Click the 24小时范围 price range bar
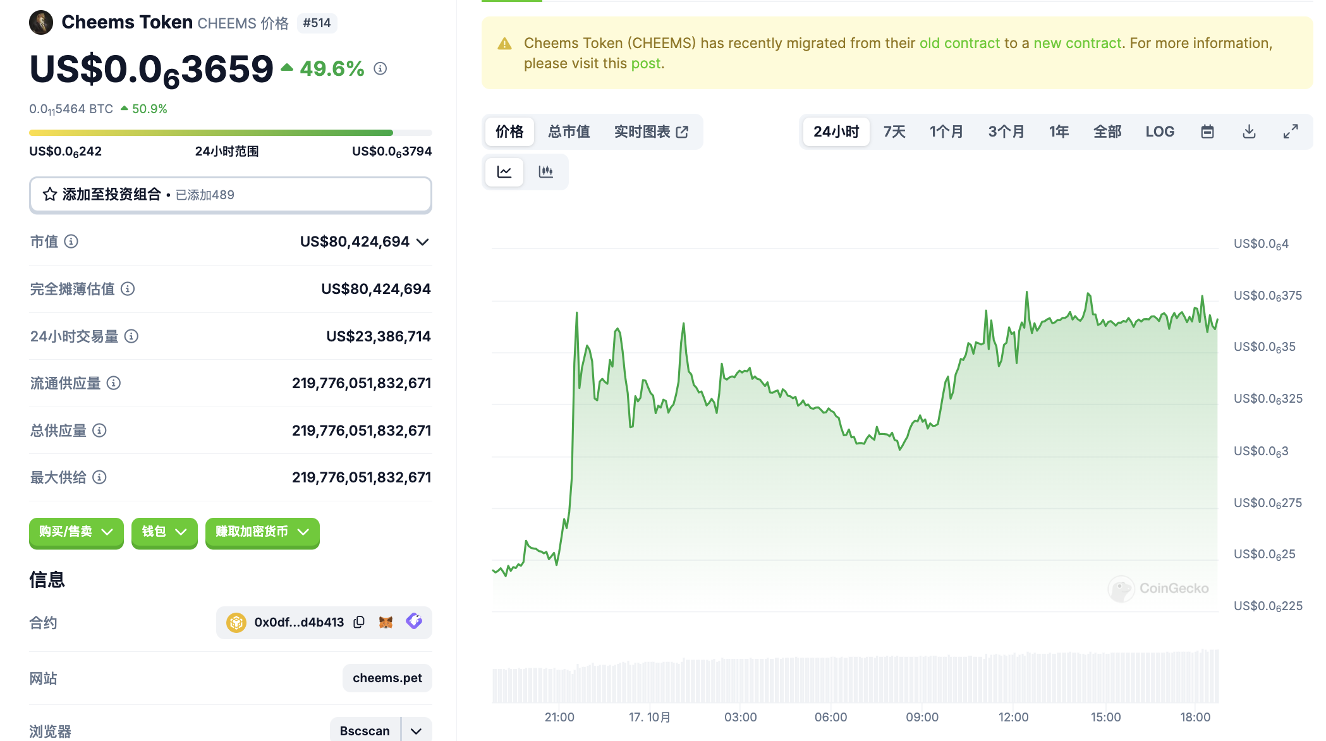 pyautogui.click(x=230, y=133)
